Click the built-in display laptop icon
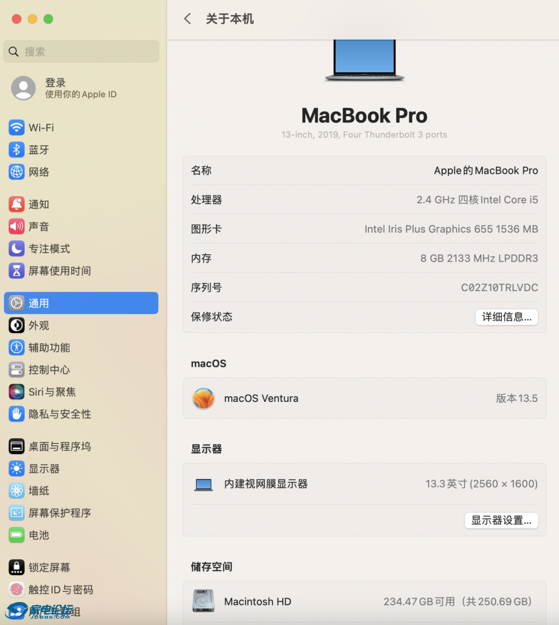This screenshot has height=625, width=559. (x=203, y=484)
